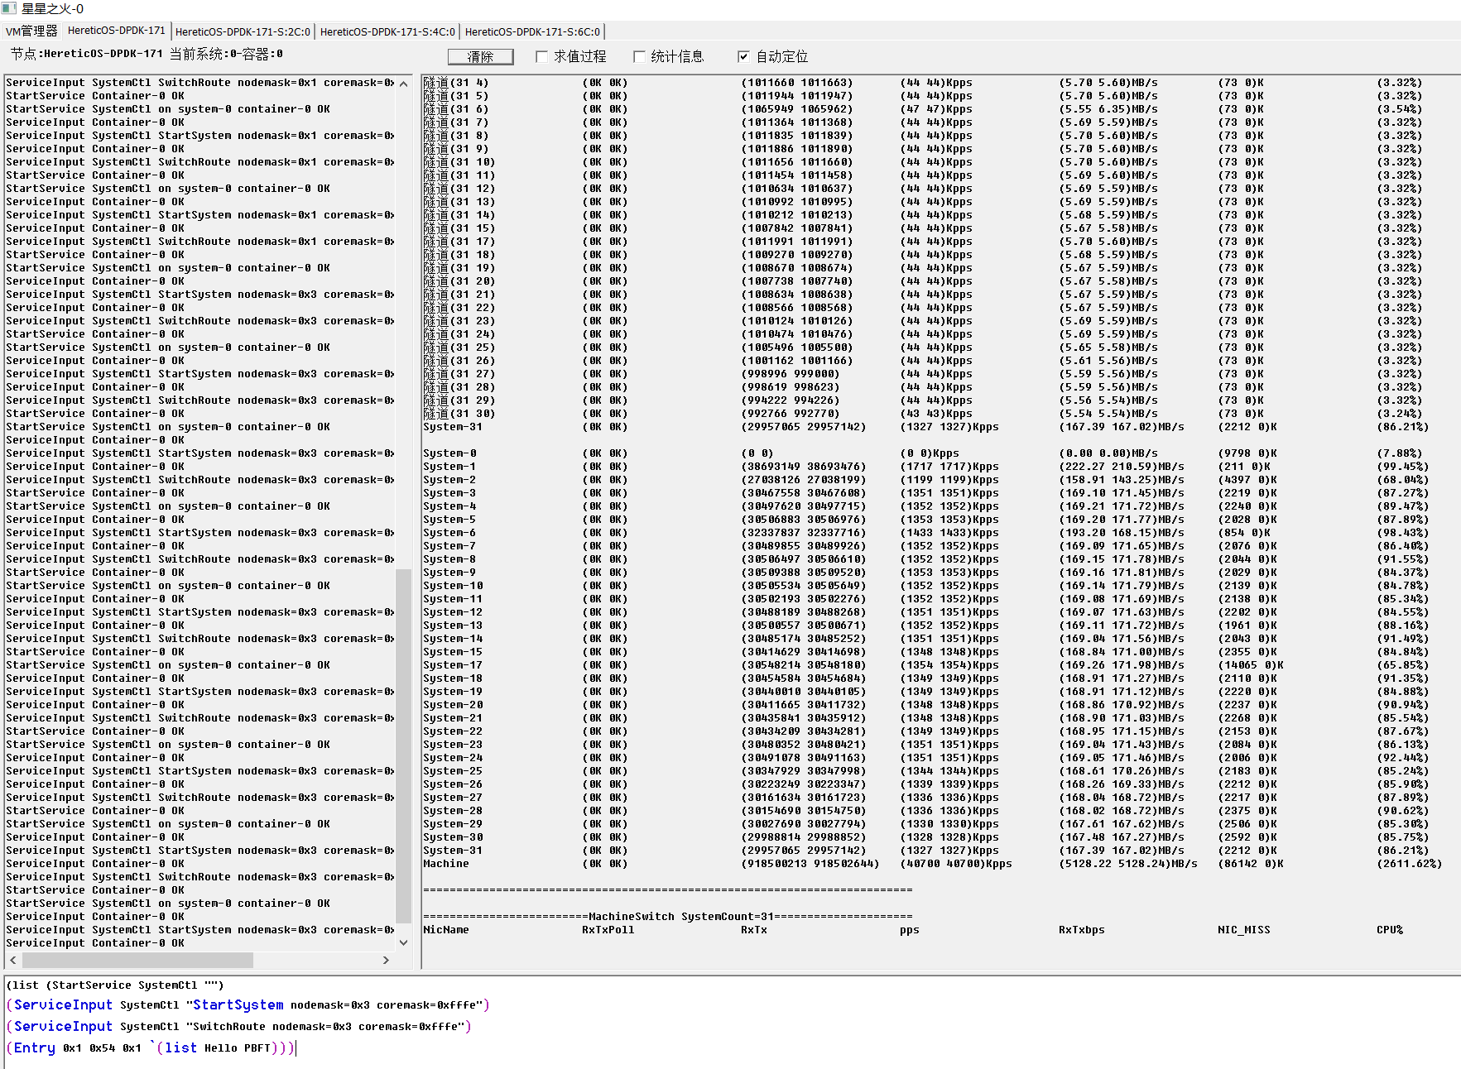Click the '(list (StartService SystemCtl' input line
Image resolution: width=1461 pixels, height=1069 pixels.
[x=115, y=985]
